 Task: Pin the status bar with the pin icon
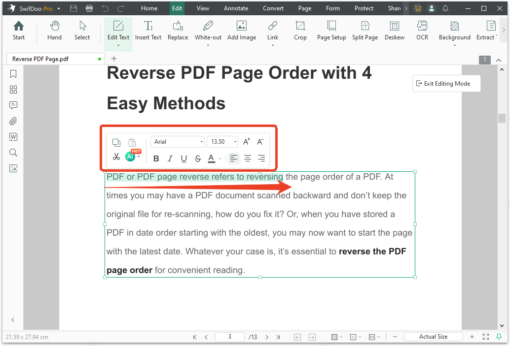499,337
